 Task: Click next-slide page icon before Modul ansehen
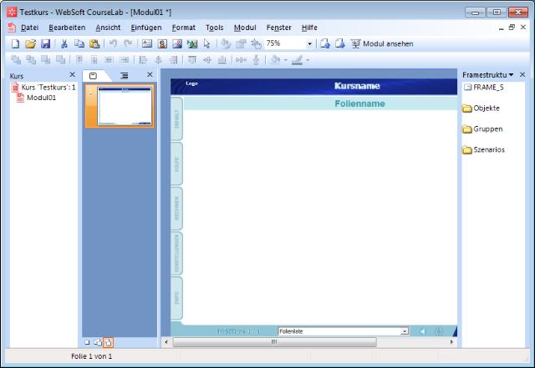(x=340, y=43)
